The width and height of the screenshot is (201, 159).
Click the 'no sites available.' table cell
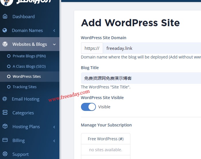pyautogui.click(x=106, y=150)
